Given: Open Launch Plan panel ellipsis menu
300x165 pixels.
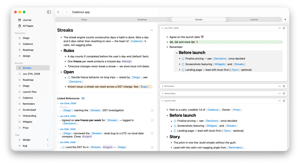Looking at the screenshot, I should (x=279, y=101).
